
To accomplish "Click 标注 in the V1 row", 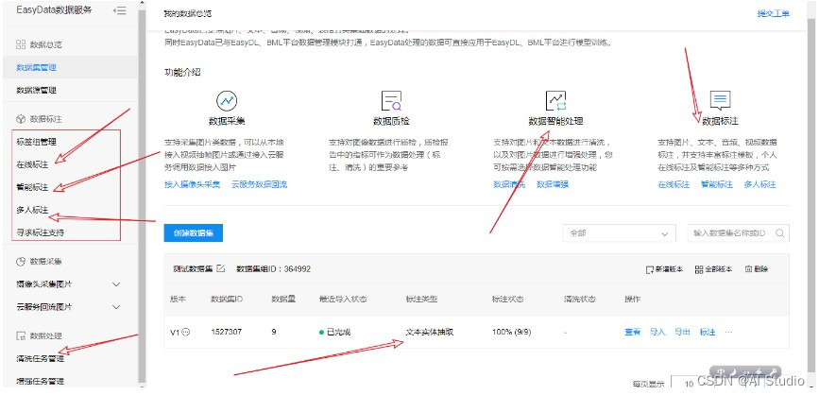I will coord(708,332).
